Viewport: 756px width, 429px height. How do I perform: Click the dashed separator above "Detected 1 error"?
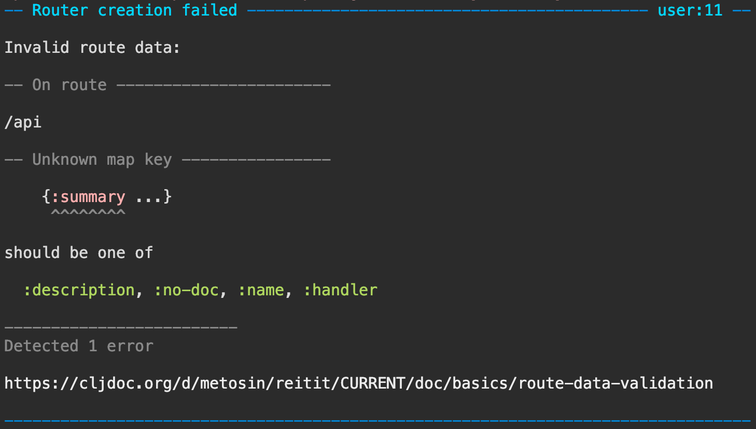coord(121,327)
